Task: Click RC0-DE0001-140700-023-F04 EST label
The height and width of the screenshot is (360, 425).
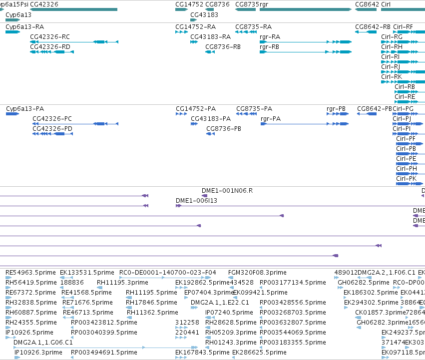Action: pos(167,273)
